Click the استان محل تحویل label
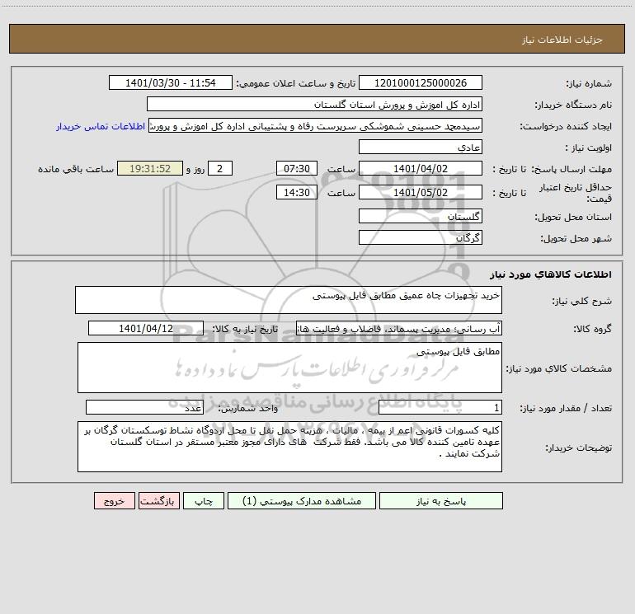This screenshot has height=614, width=635. tap(573, 218)
